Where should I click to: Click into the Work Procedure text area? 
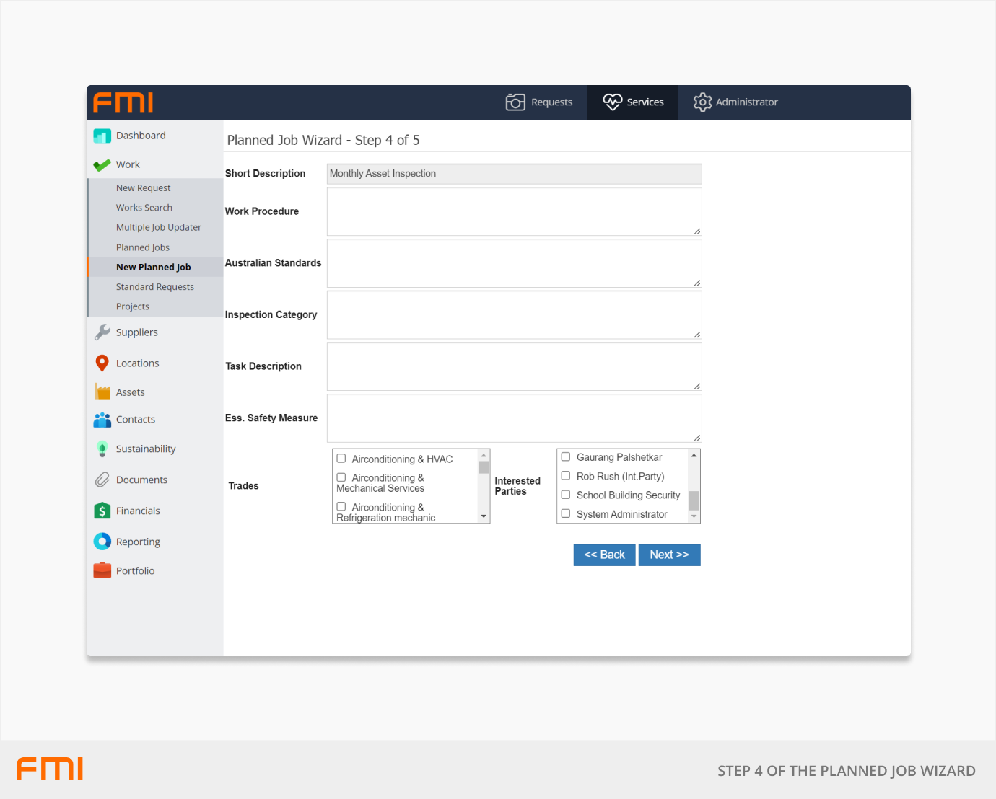[514, 211]
